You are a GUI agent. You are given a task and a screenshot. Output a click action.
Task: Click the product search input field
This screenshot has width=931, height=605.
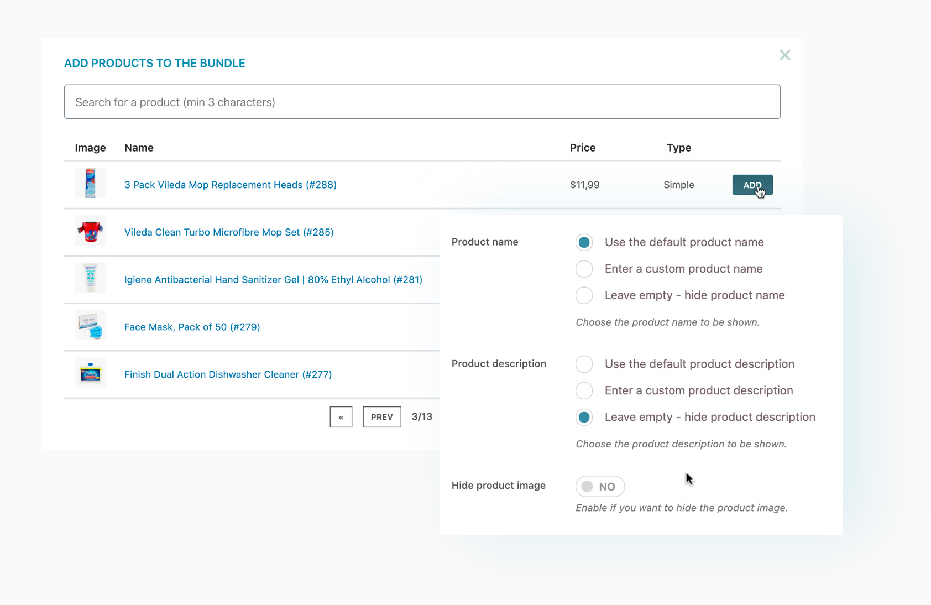click(x=422, y=102)
